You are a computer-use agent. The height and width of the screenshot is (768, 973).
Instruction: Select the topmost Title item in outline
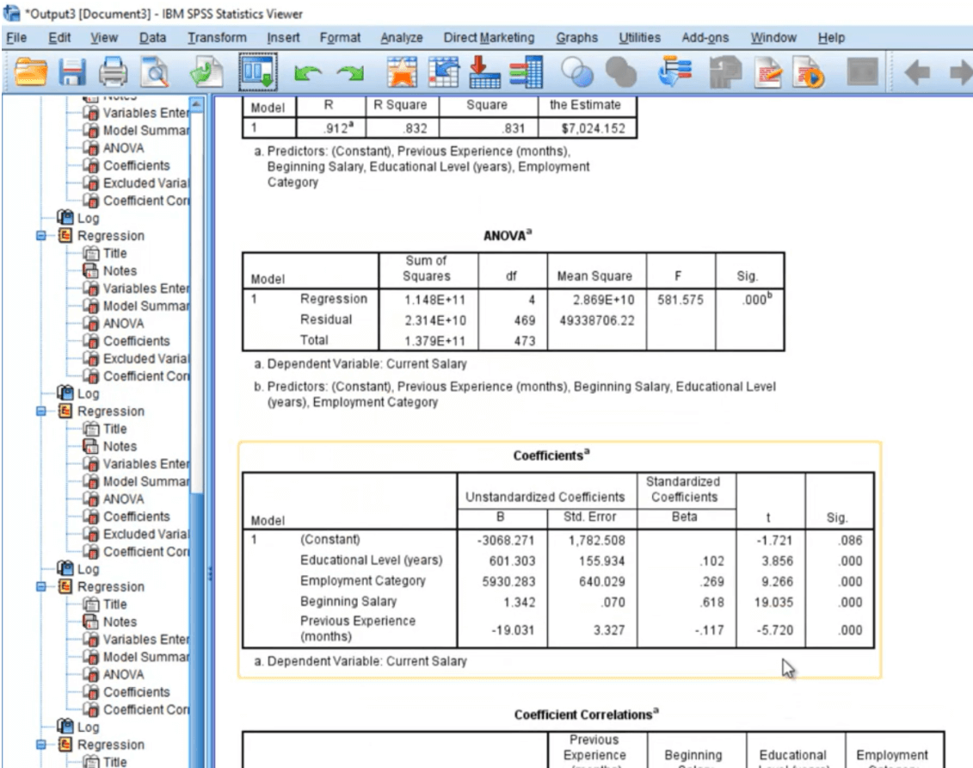pos(114,253)
